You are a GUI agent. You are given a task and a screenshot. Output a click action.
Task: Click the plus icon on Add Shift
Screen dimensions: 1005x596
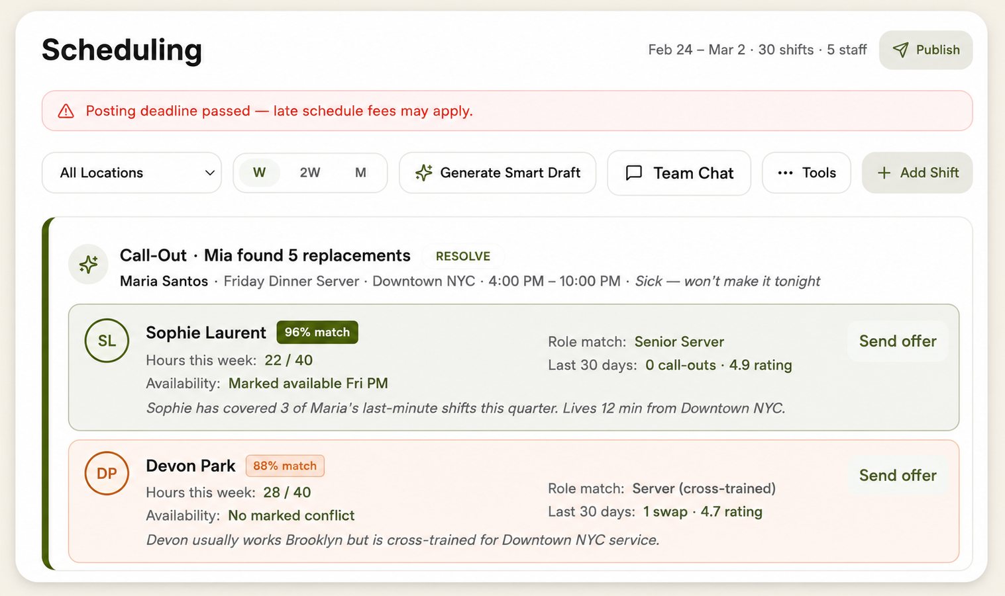(x=884, y=173)
